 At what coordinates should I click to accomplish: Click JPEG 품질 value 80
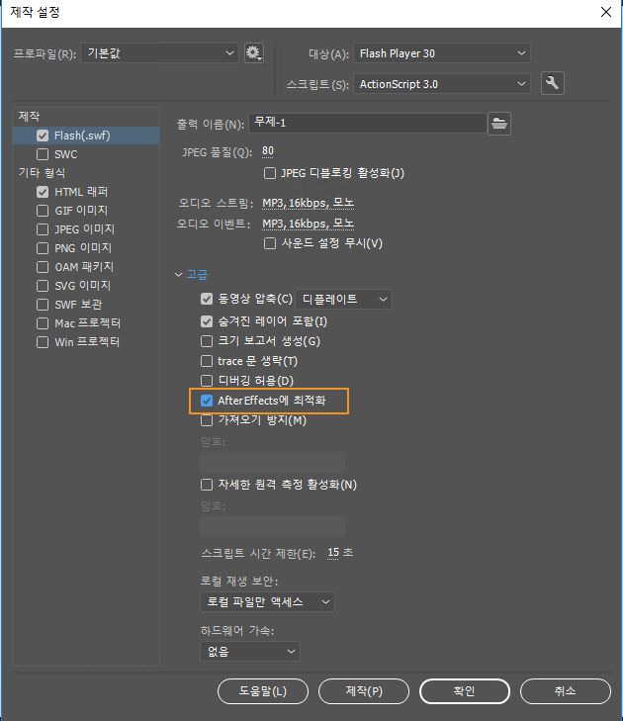click(268, 151)
